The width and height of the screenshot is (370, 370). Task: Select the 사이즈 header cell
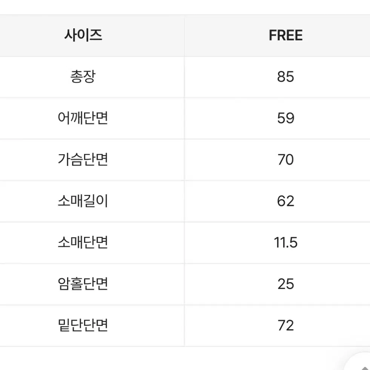(x=83, y=35)
